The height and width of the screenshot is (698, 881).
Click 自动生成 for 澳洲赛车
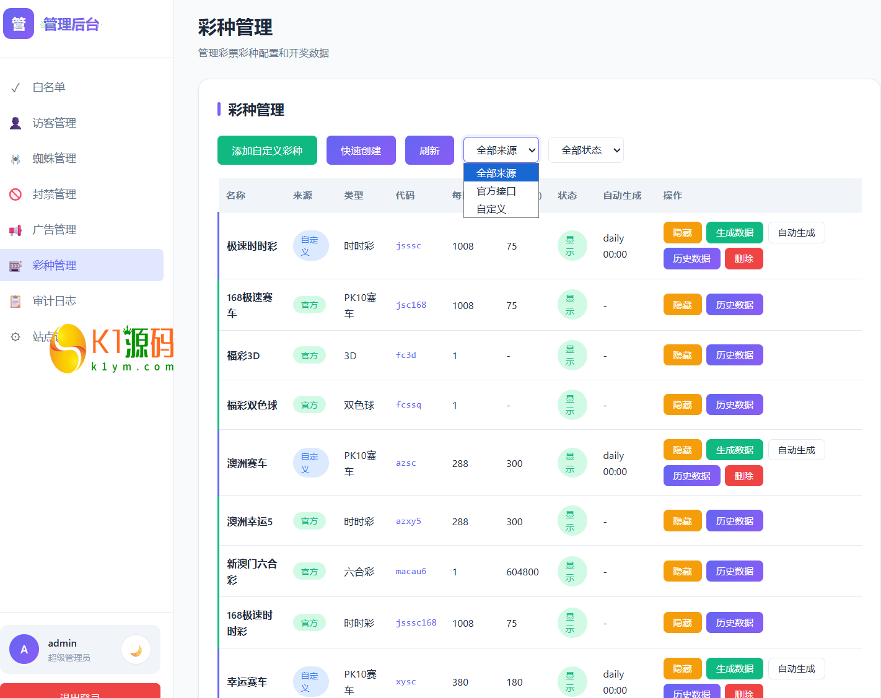797,450
